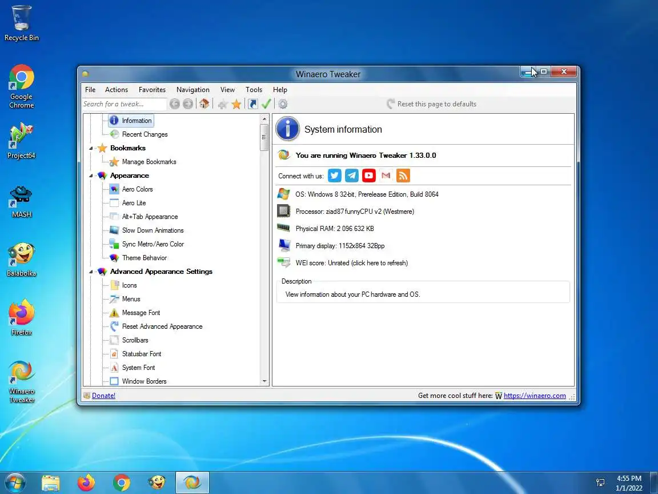The height and width of the screenshot is (494, 658).
Task: Open the Windows Start orb
Action: pyautogui.click(x=15, y=482)
